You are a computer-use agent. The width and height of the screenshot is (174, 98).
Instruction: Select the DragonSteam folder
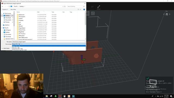[22, 28]
